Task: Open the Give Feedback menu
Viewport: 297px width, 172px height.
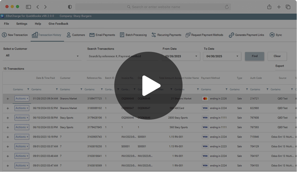Action: (58, 24)
